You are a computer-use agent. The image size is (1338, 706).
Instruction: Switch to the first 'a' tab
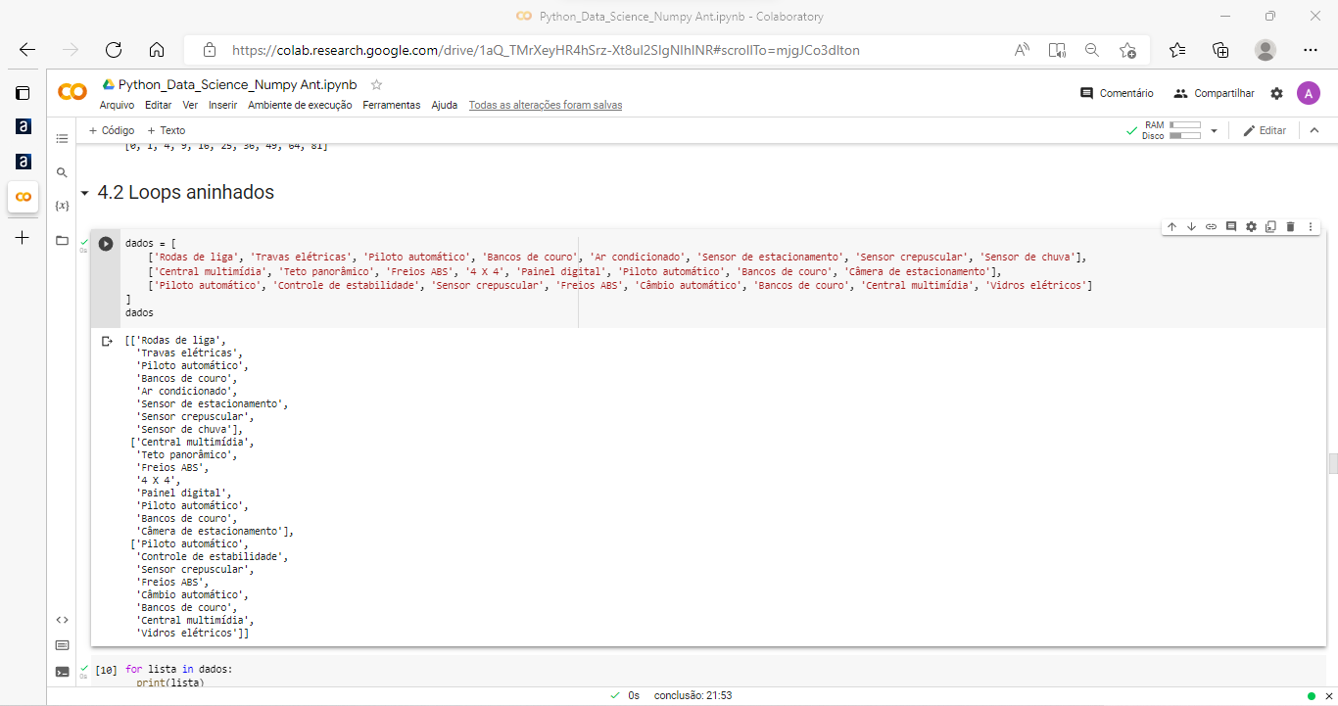pyautogui.click(x=23, y=127)
